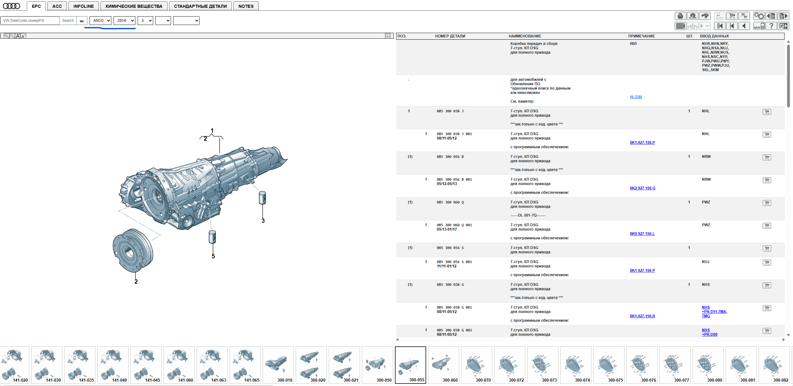
Task: Follow the 8K9 927 156 L link
Action: point(642,234)
